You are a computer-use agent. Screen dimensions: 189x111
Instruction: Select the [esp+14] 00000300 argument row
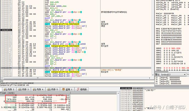168,84
